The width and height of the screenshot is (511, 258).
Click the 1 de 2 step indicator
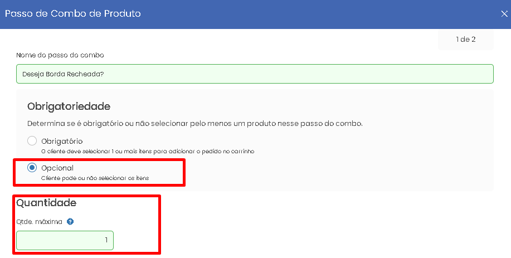click(466, 40)
